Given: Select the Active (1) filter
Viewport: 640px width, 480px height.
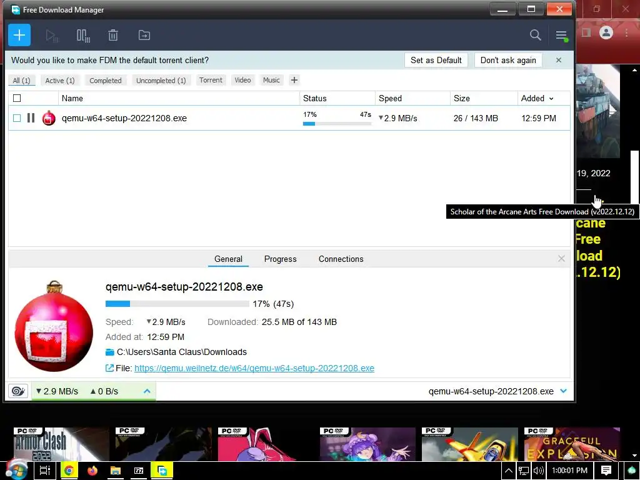Looking at the screenshot, I should tap(60, 81).
